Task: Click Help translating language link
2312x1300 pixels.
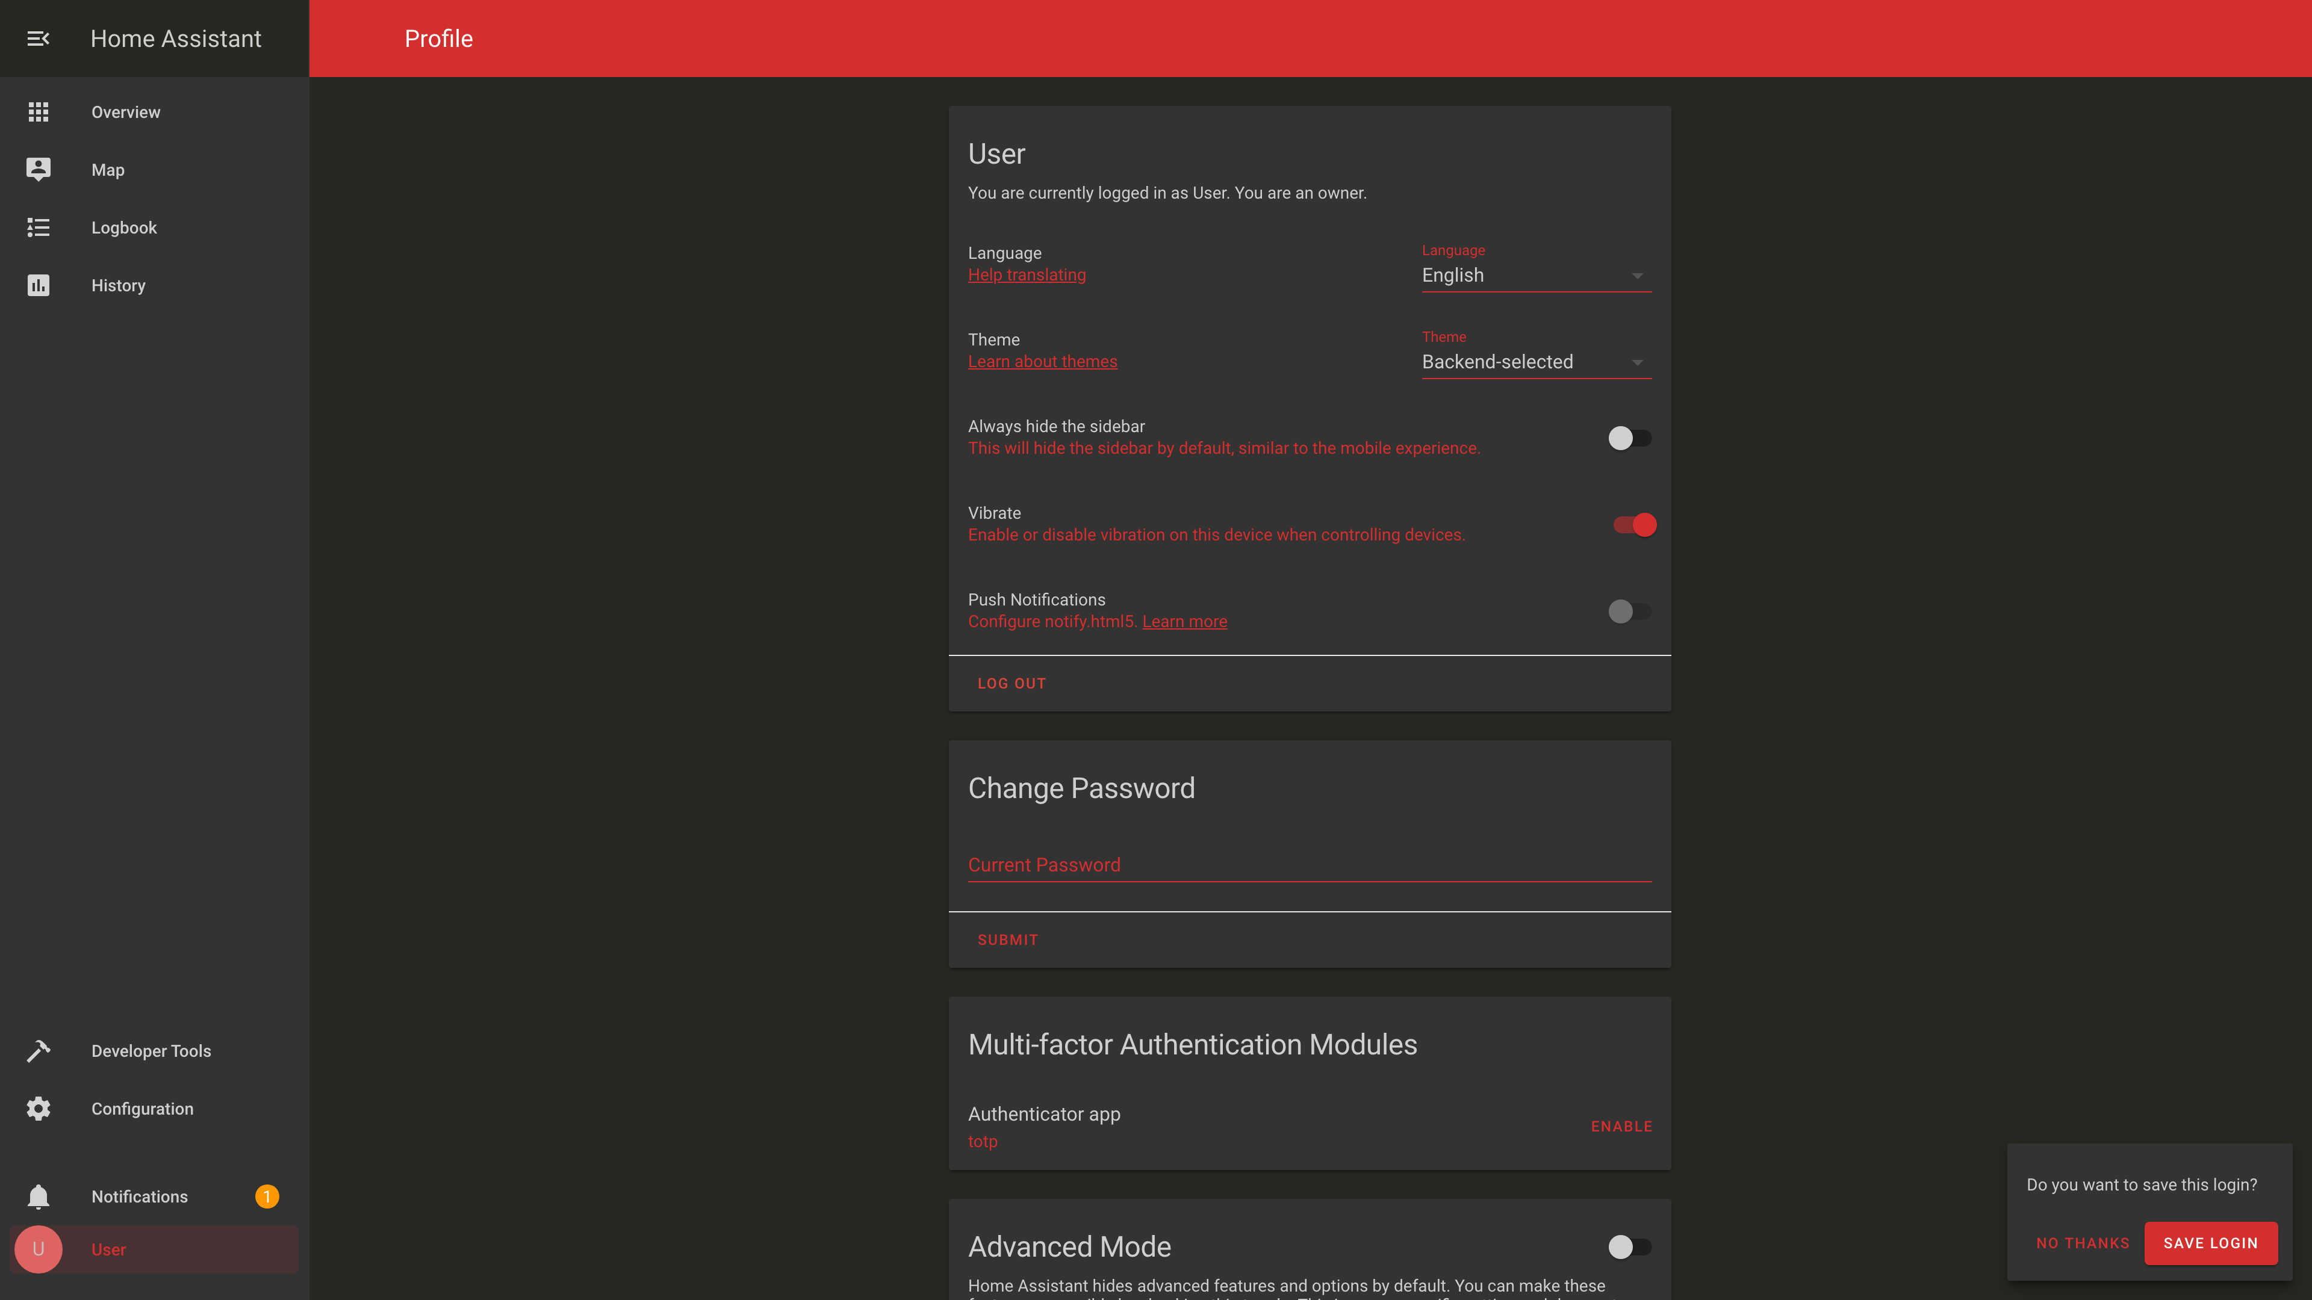Action: tap(1027, 274)
